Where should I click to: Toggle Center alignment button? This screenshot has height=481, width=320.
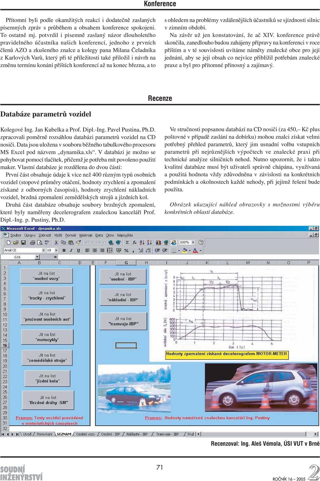tap(95, 250)
